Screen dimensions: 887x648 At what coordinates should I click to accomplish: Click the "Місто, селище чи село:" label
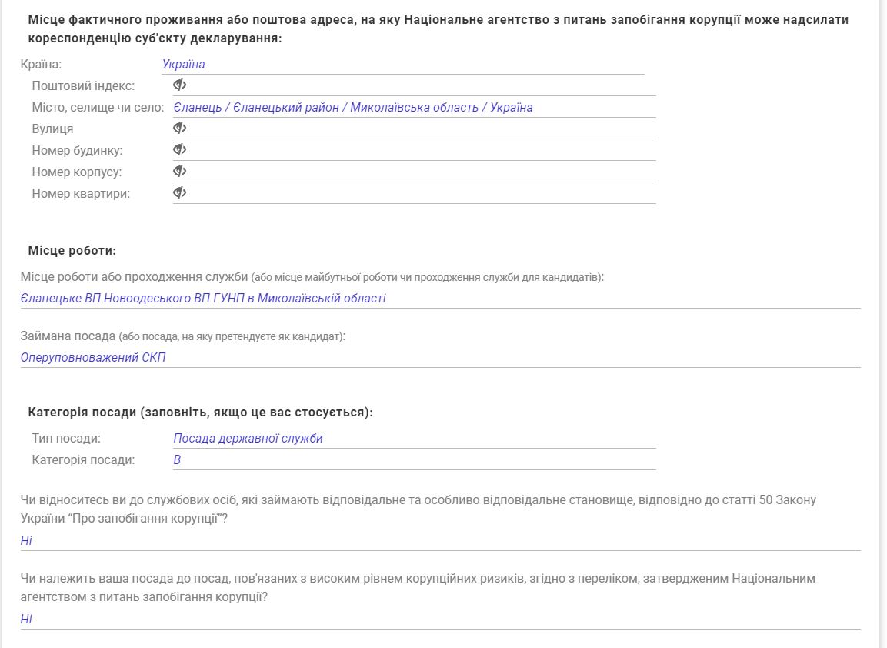point(98,108)
